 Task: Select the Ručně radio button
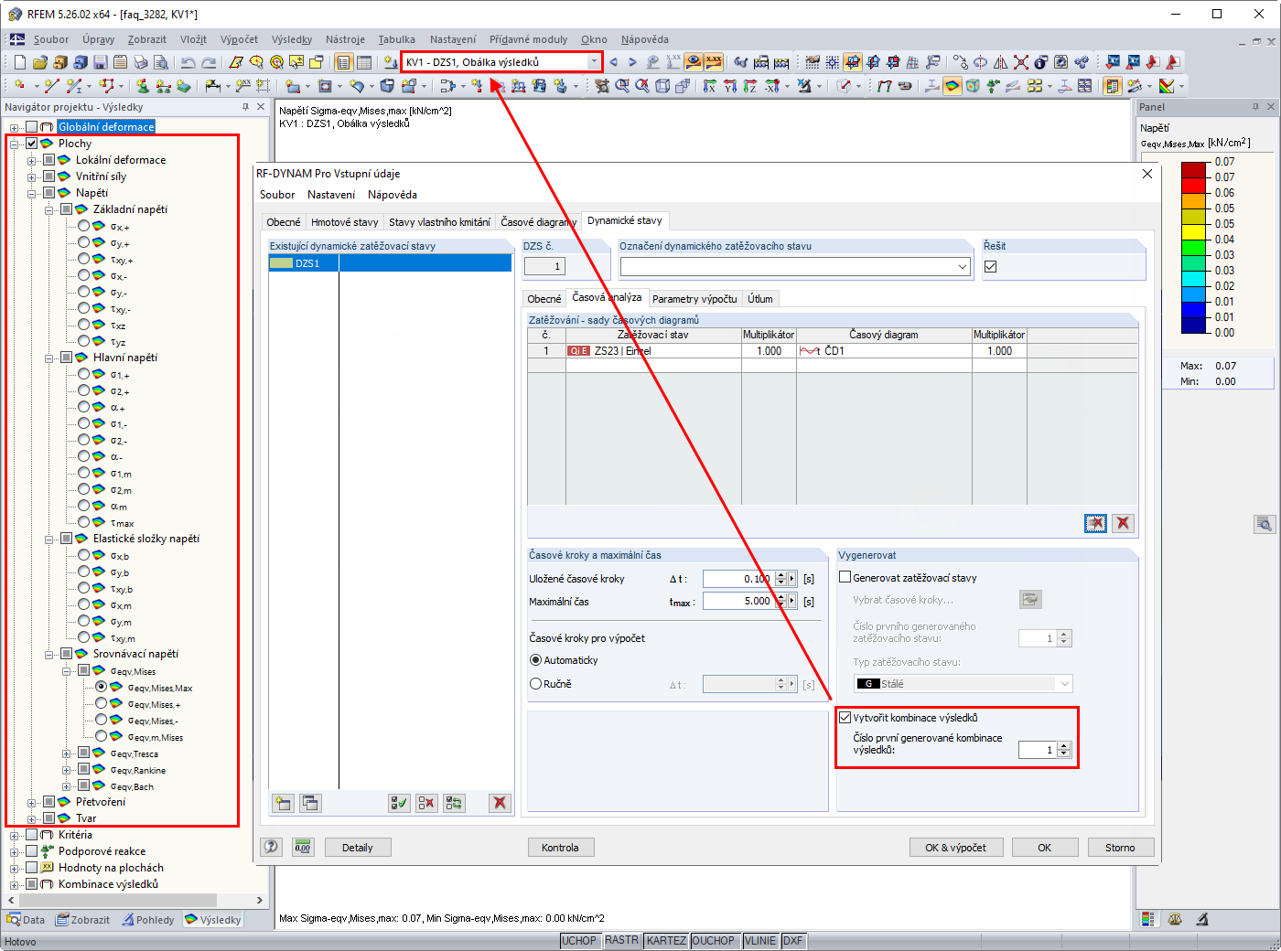(x=536, y=683)
